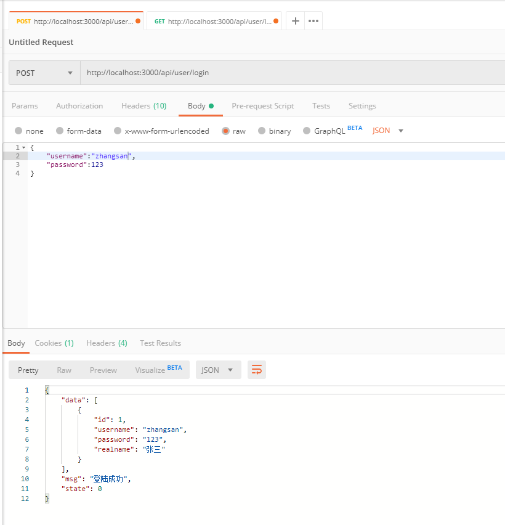
Task: Select the form-data radio option
Action: coord(60,131)
